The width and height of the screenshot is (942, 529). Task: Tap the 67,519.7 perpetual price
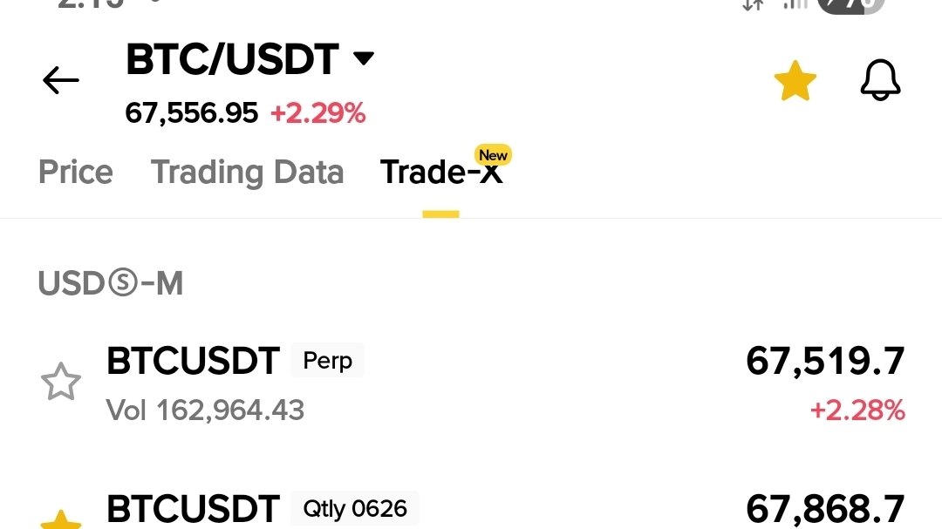coord(825,362)
